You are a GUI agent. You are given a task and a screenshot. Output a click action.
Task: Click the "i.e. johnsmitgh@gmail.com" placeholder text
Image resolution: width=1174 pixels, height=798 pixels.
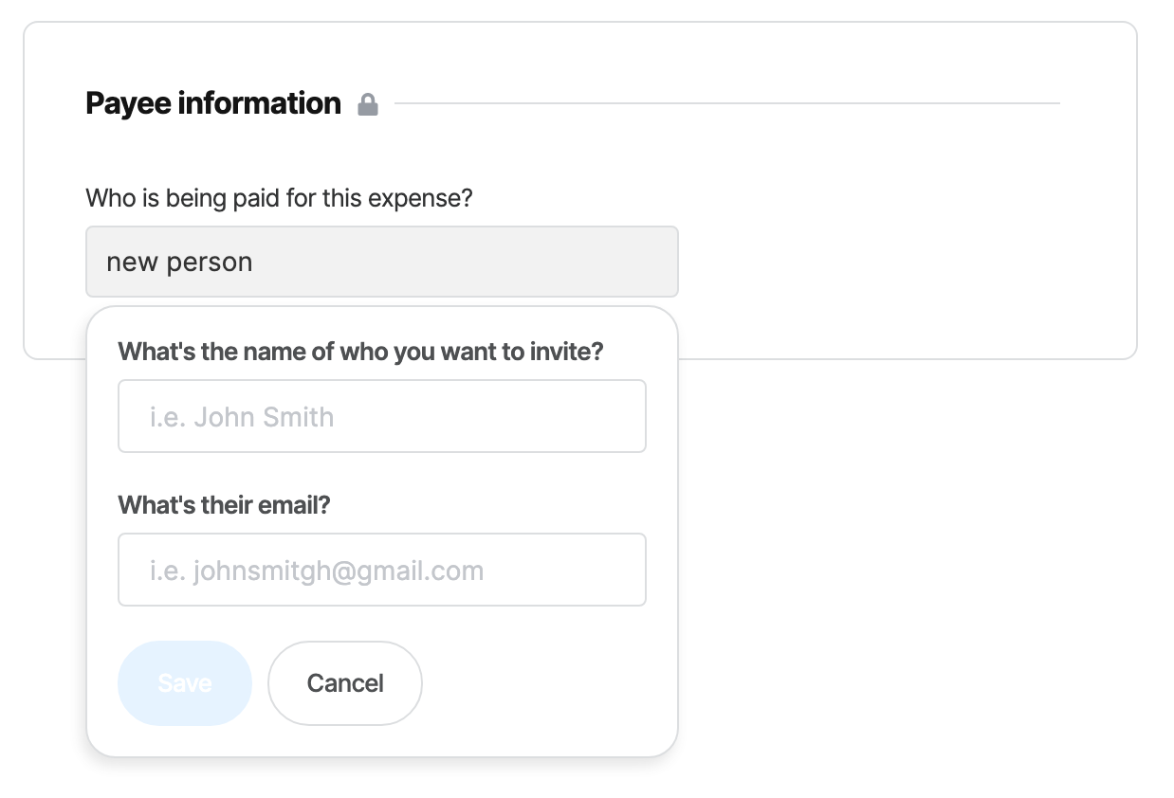(x=317, y=571)
